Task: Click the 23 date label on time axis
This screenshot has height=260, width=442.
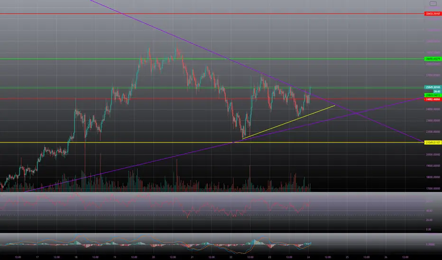Action: point(269,257)
